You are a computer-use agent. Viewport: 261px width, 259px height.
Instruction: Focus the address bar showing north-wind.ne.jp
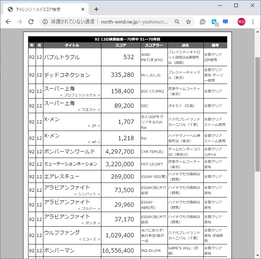click(x=134, y=22)
